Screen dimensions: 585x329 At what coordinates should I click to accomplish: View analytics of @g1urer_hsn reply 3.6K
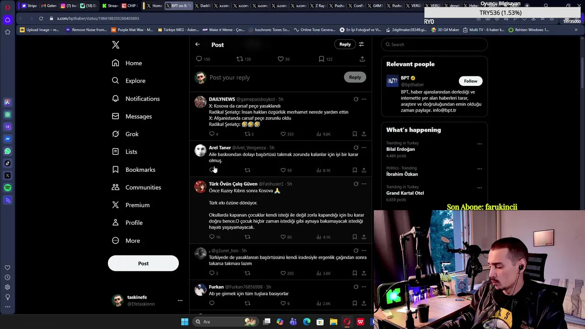323,273
